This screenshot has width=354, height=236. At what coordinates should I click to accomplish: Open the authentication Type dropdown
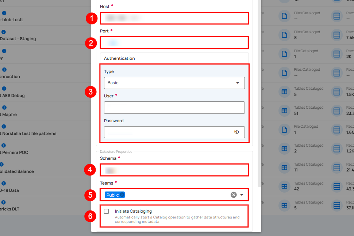pyautogui.click(x=174, y=83)
